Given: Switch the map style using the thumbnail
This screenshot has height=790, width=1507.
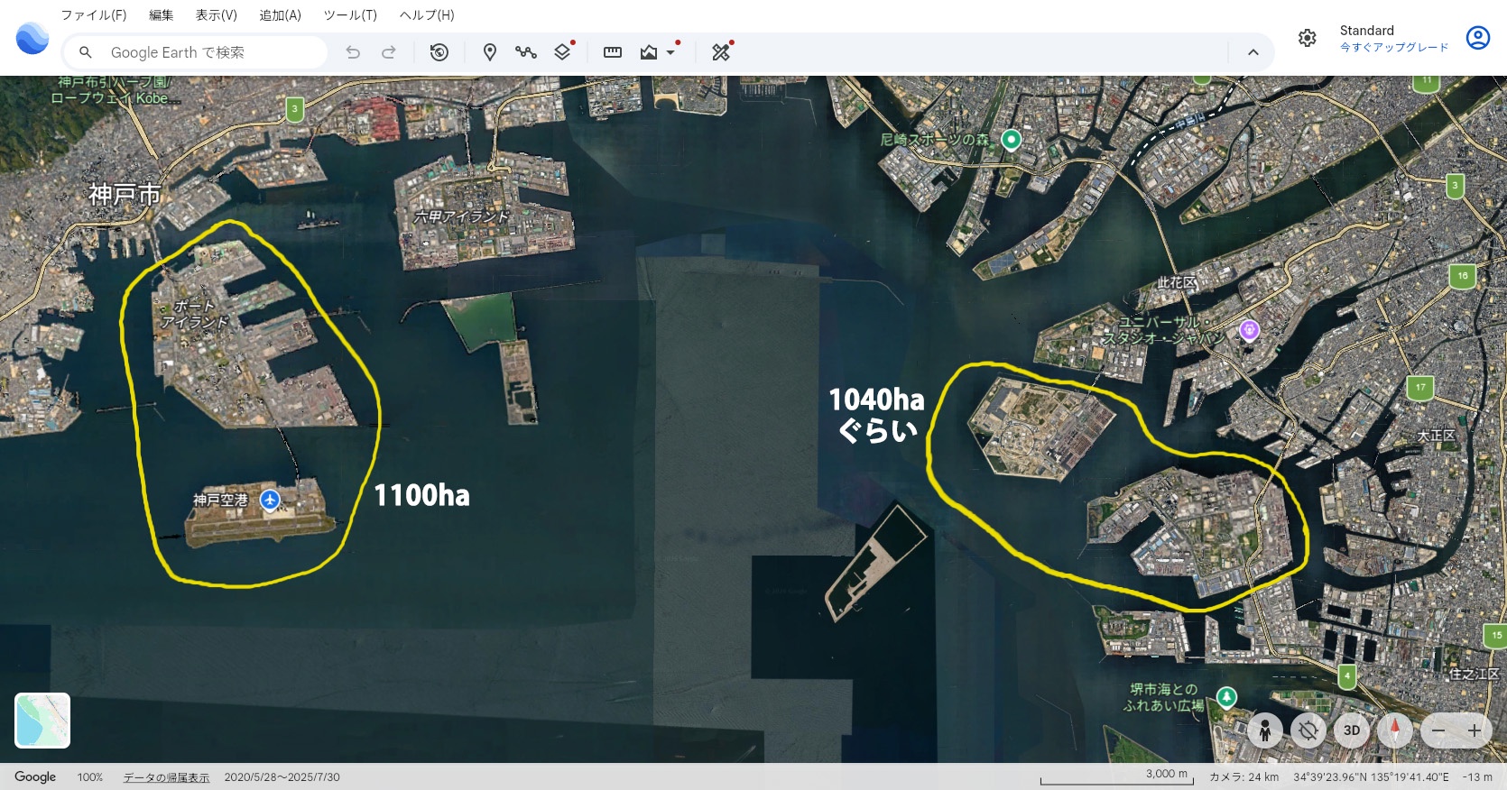Looking at the screenshot, I should click(42, 721).
